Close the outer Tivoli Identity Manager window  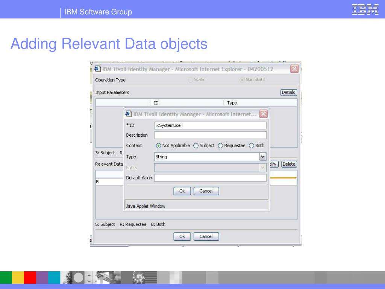coord(294,69)
